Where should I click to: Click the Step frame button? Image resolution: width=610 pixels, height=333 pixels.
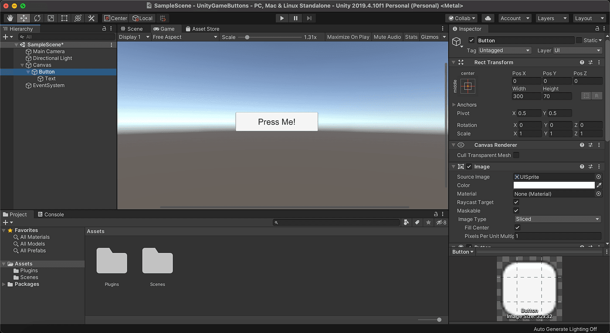click(x=309, y=18)
